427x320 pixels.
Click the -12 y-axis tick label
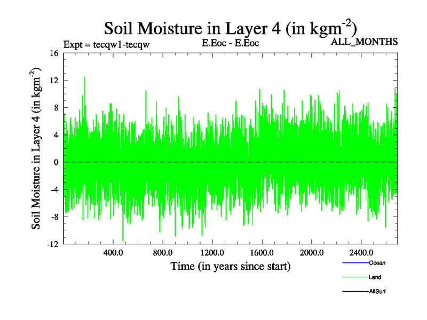click(x=52, y=244)
